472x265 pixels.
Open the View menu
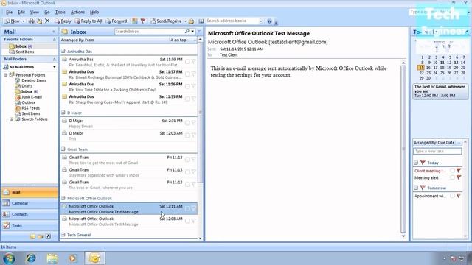(35, 12)
